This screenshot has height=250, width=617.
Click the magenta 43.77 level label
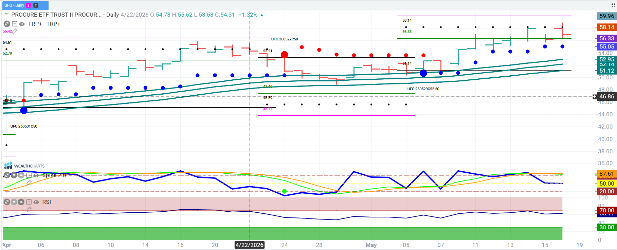268,109
